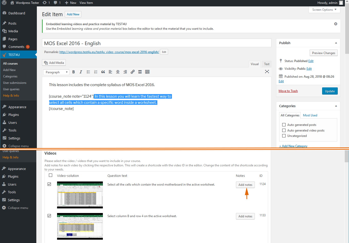The width and height of the screenshot is (349, 243).
Task: Enable distraction-free writing mode
Action: tap(267, 72)
